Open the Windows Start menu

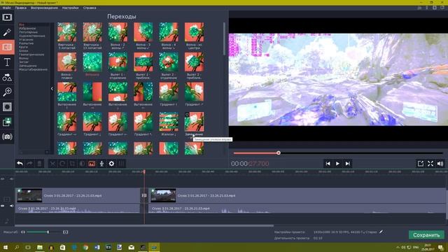pos(5,247)
